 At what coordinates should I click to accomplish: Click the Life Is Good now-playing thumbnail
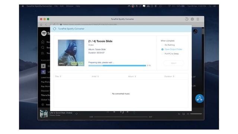44,114
